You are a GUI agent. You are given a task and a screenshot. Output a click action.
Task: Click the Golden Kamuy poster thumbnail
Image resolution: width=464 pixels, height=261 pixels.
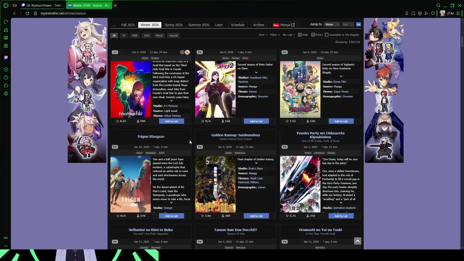[215, 184]
